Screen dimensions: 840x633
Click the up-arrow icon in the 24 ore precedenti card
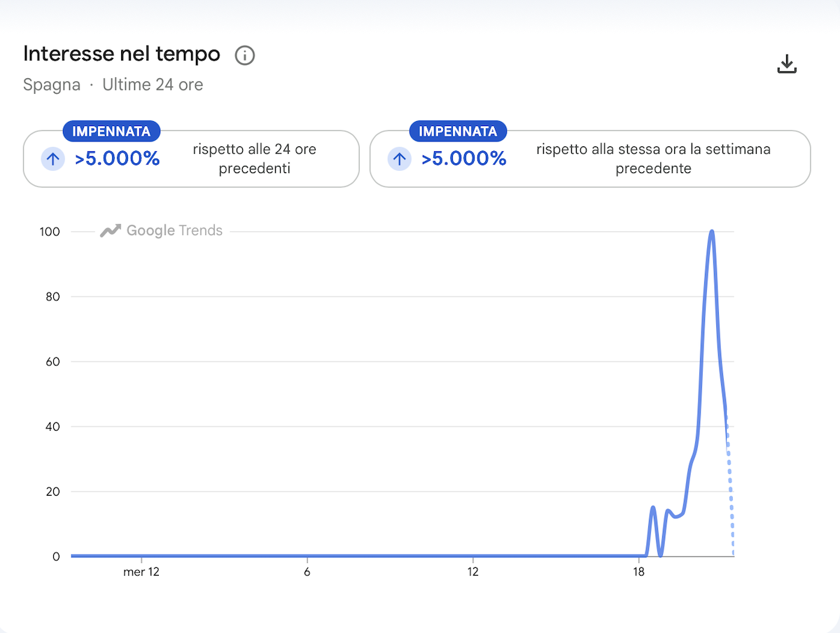pyautogui.click(x=52, y=159)
